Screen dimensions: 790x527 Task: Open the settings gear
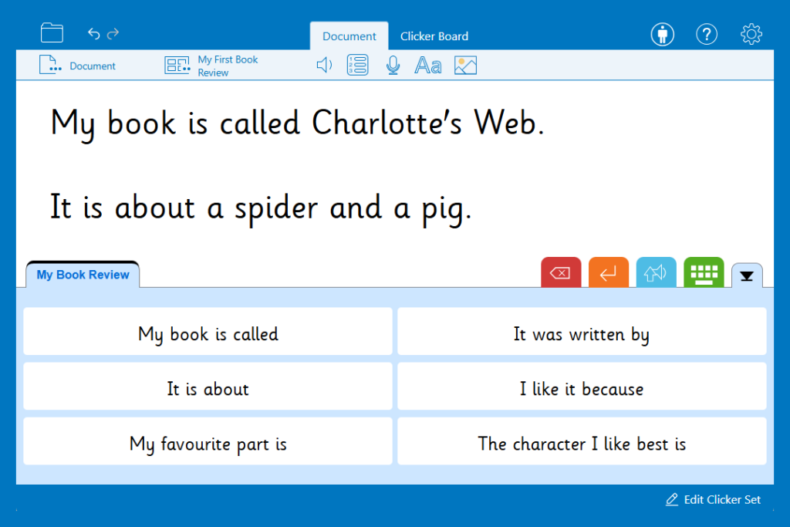click(751, 34)
